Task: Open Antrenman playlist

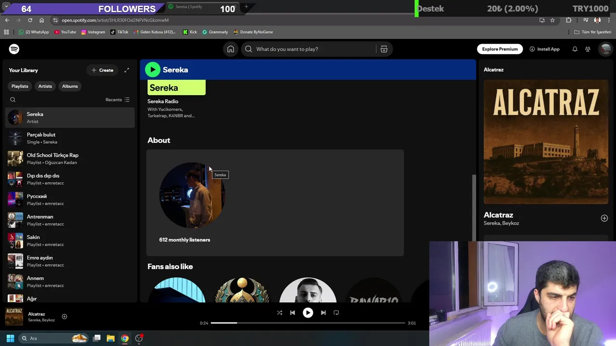Action: coord(70,220)
